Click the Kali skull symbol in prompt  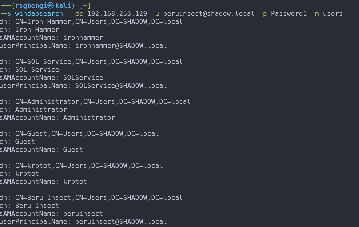point(51,5)
